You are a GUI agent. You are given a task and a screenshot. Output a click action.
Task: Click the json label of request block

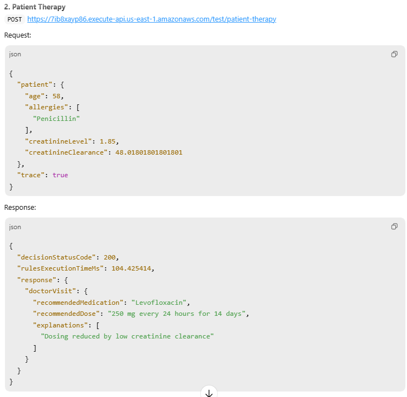pos(15,54)
